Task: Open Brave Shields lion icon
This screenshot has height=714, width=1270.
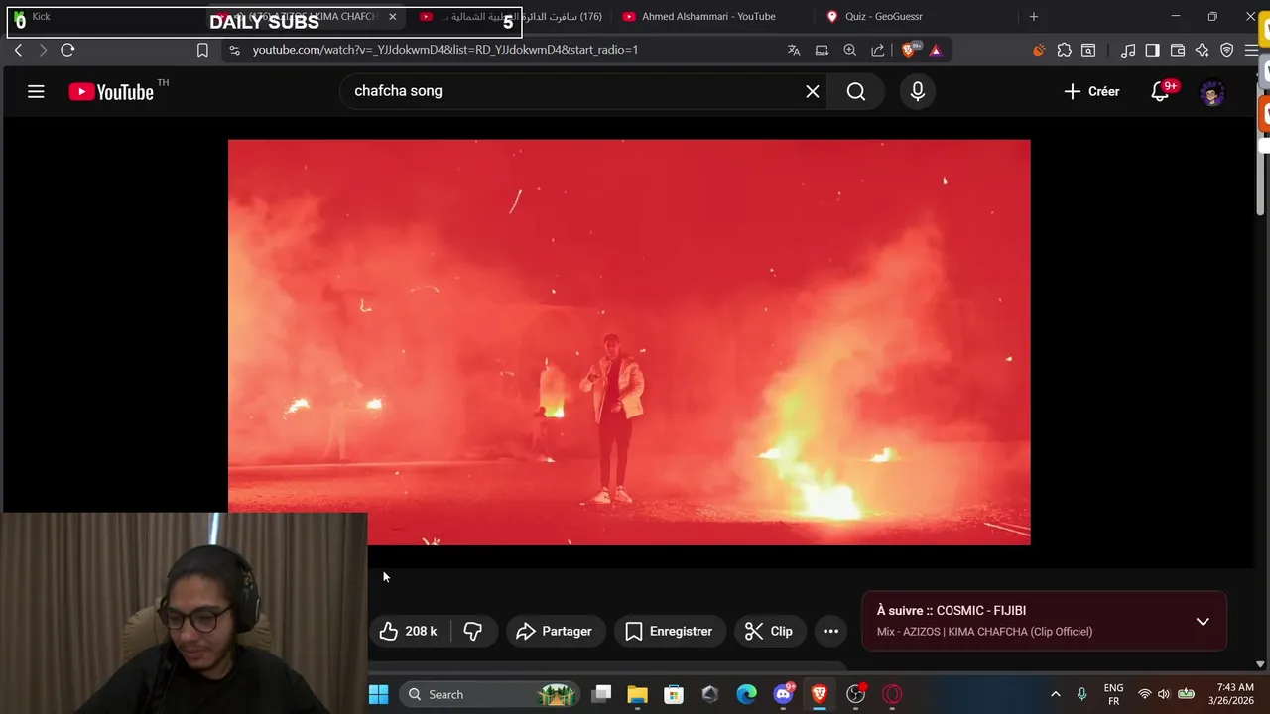Action: point(910,50)
